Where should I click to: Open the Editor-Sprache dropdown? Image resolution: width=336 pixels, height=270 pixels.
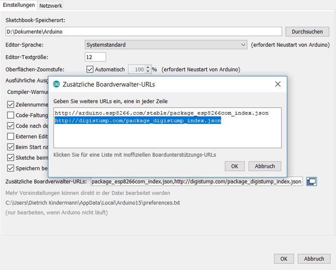point(166,44)
